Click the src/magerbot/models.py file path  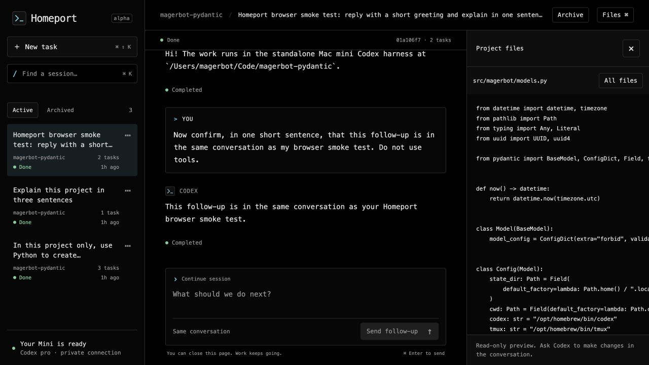click(510, 81)
